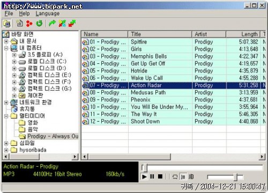Click the file list horizontal scrollbar
The image size is (268, 193).
tap(129, 157)
